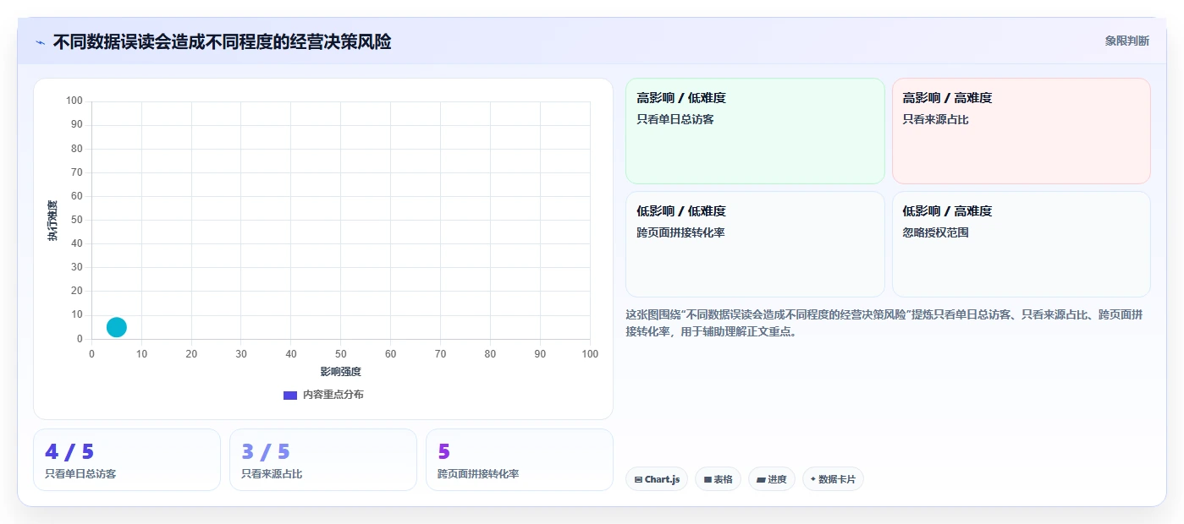
Task: Select the 跨页面拼接转化率 stat card with value 5
Action: click(x=520, y=460)
